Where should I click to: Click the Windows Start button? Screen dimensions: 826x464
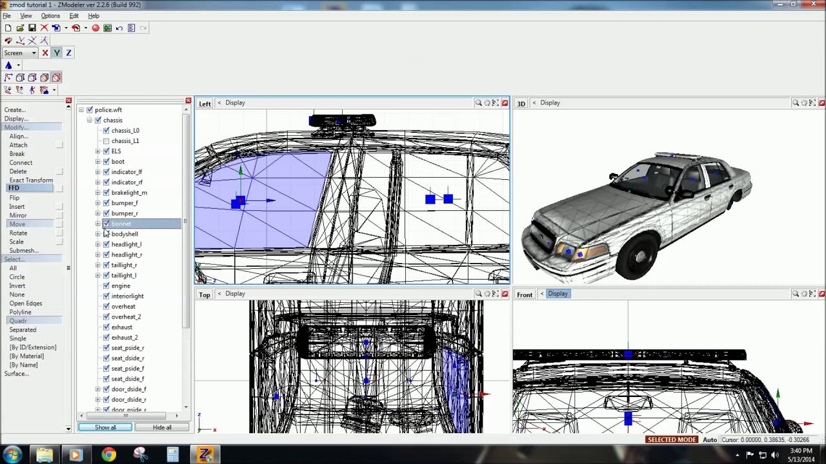coord(13,455)
